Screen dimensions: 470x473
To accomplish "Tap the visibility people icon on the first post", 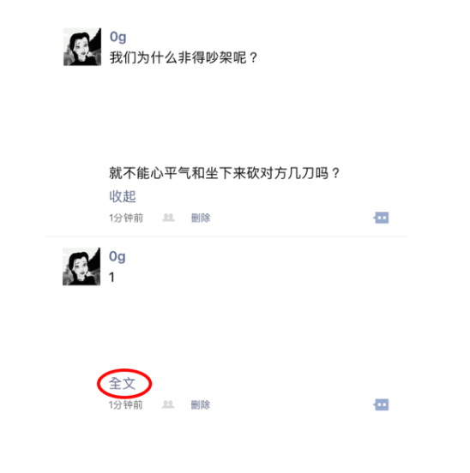I will (168, 218).
